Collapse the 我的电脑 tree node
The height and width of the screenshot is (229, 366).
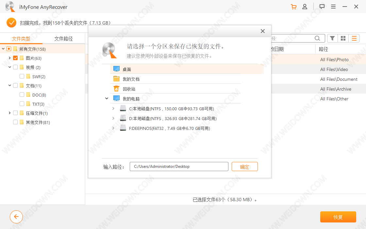click(x=107, y=98)
